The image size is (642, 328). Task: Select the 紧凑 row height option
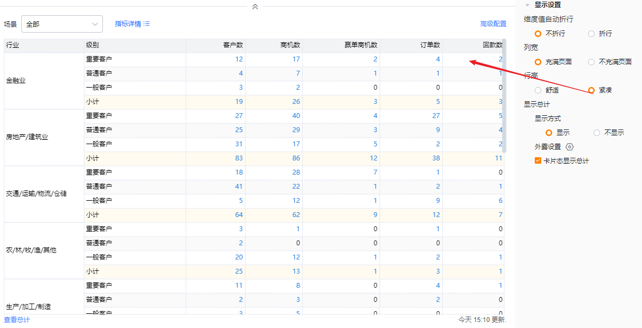pyautogui.click(x=591, y=90)
